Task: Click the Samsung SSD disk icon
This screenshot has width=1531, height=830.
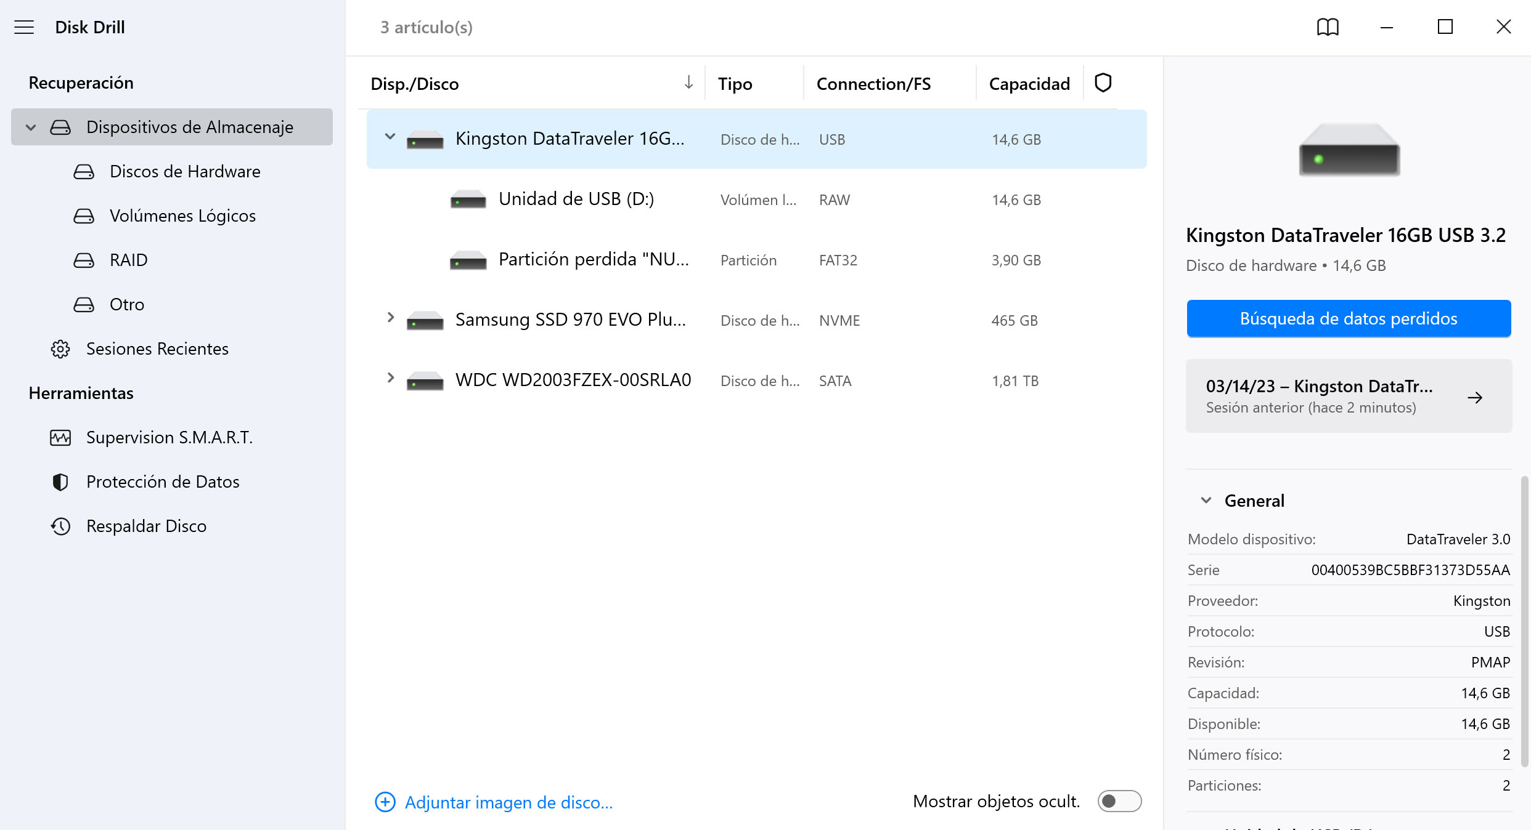Action: [425, 320]
